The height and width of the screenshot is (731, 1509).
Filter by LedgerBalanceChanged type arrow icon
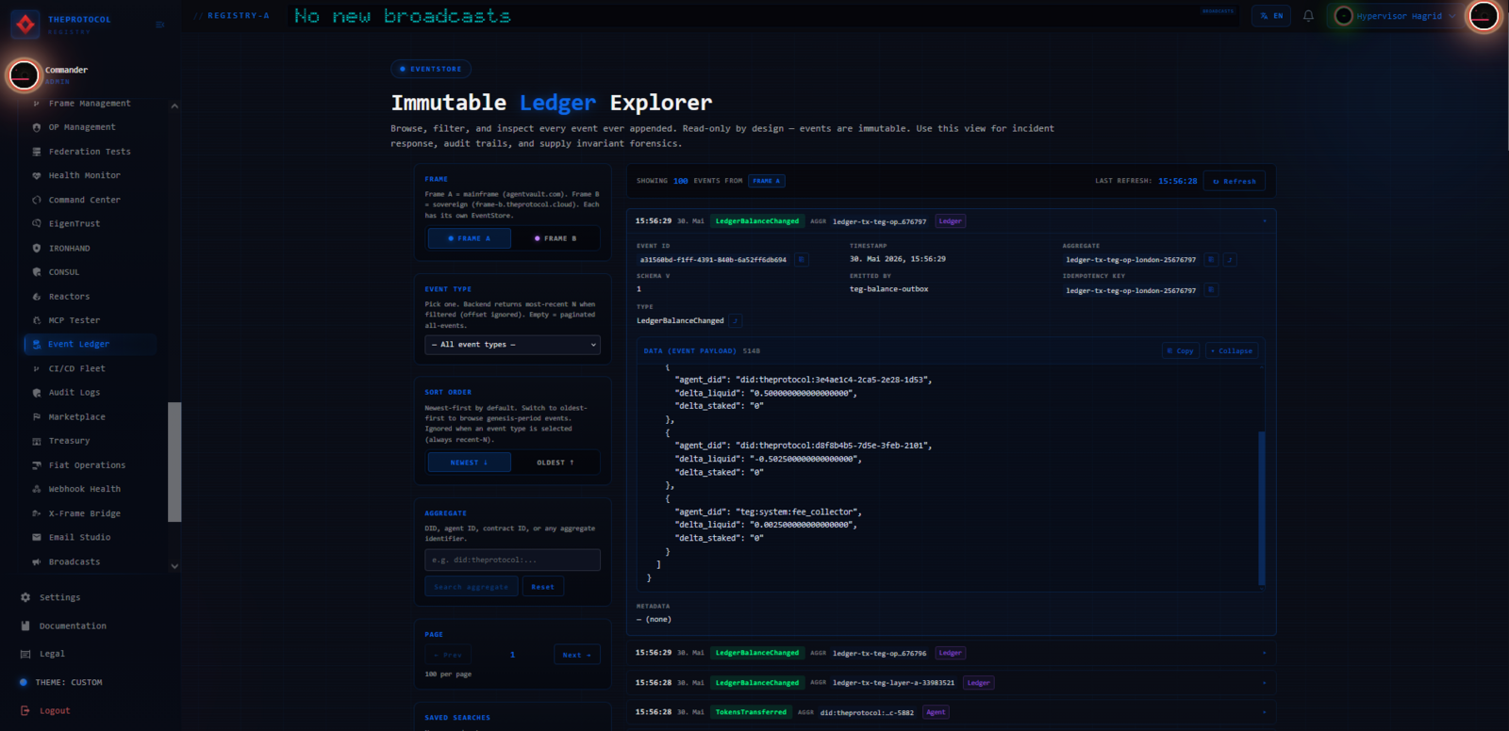pos(736,321)
